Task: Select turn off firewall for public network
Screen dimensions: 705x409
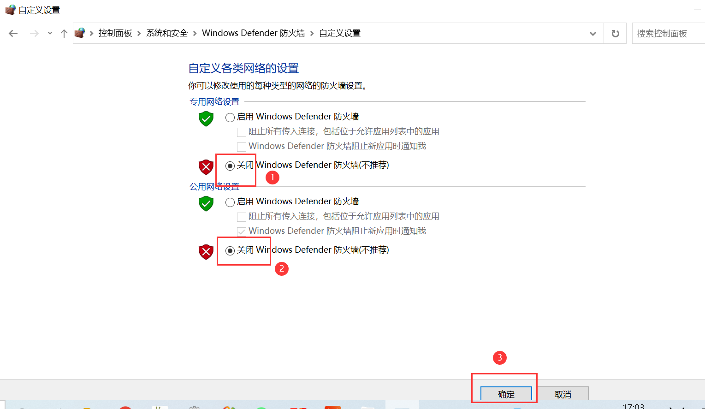Action: tap(230, 250)
